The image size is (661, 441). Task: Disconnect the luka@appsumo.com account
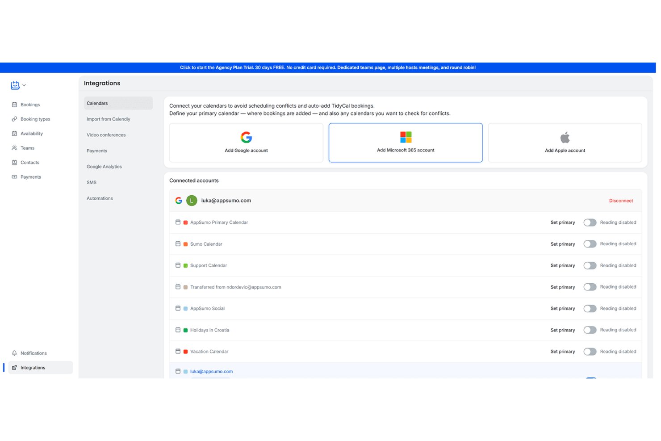pos(621,201)
